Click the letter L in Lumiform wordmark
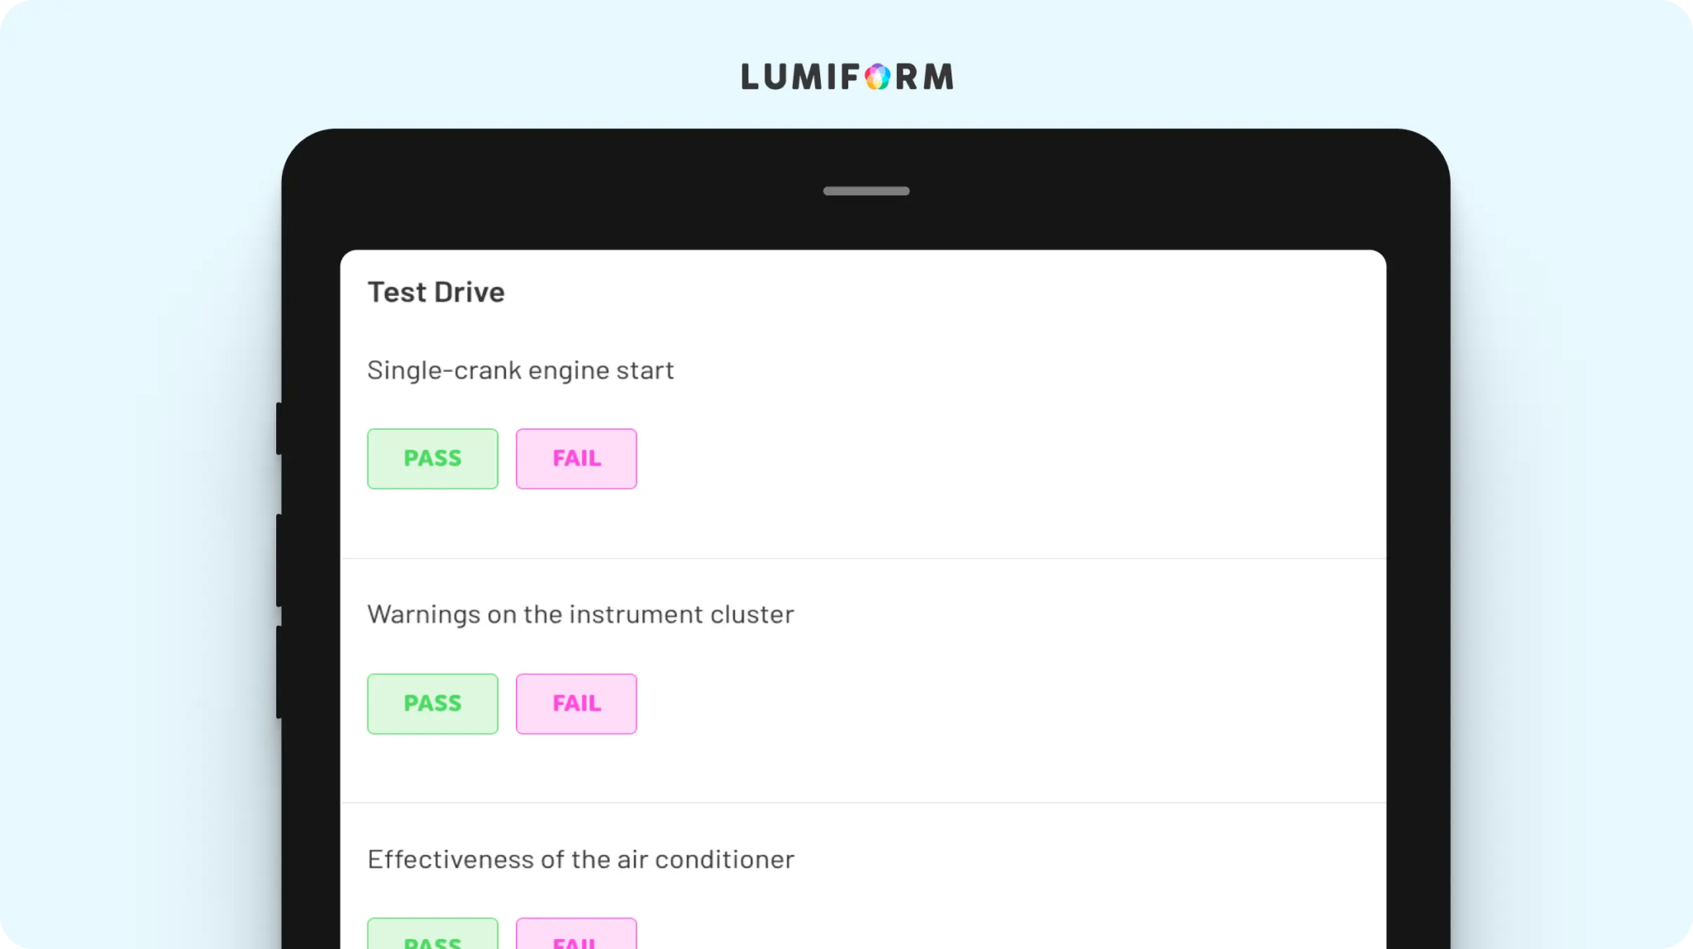The width and height of the screenshot is (1693, 949). click(750, 77)
